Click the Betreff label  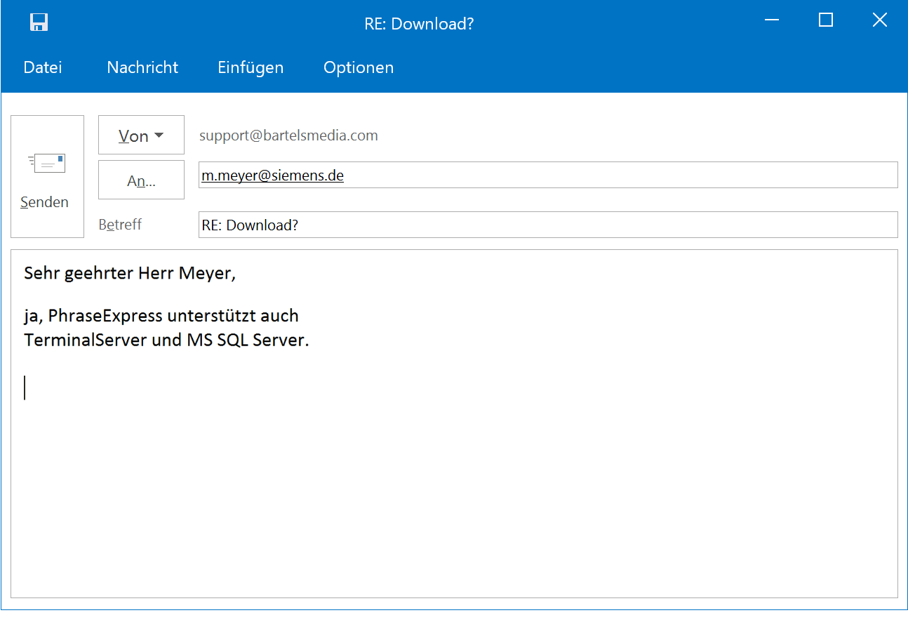click(120, 225)
